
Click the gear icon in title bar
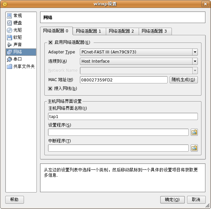5,4
